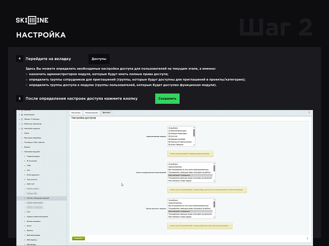Screen dimensions: 329x246
Task: Click the pin icon right of the small Сохранить button
Action: pyautogui.click(x=307, y=238)
